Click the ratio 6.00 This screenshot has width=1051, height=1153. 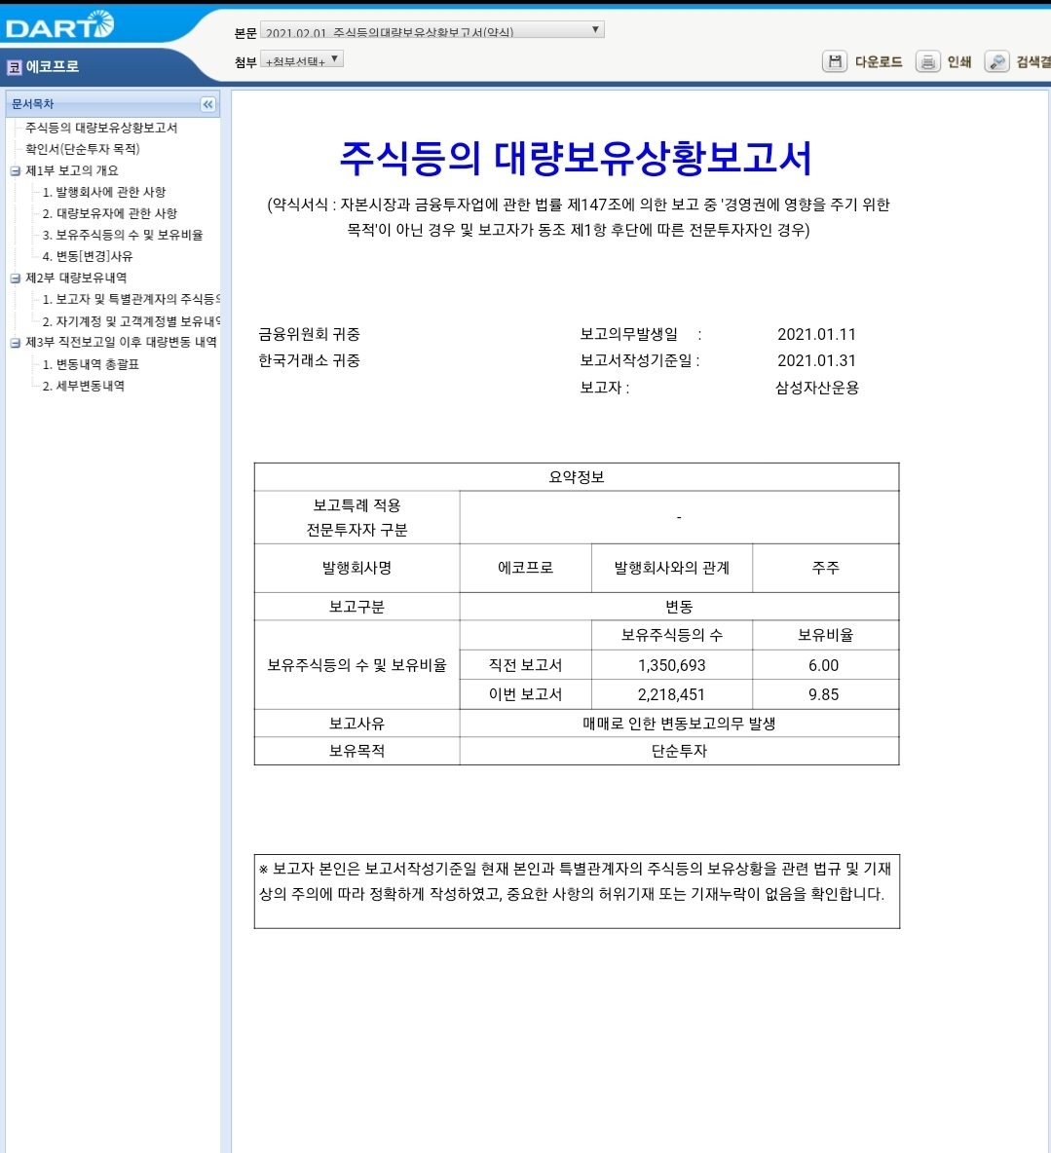(824, 665)
